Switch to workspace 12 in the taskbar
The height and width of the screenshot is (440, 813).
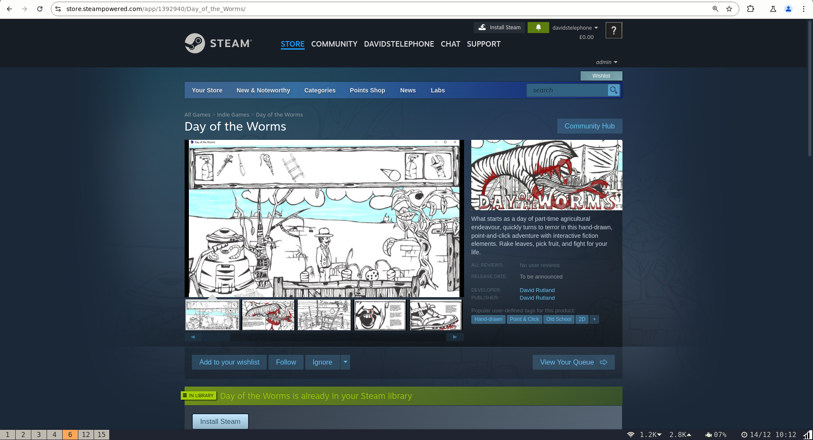[x=86, y=434]
